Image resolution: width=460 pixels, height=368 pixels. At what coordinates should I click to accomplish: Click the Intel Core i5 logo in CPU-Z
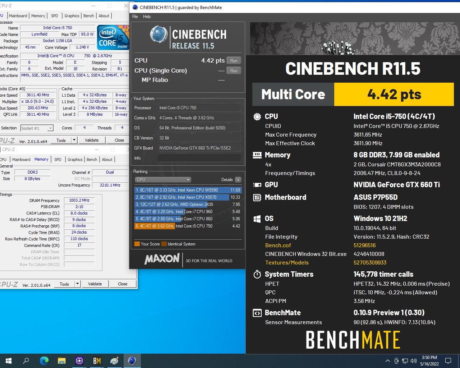[x=113, y=37]
